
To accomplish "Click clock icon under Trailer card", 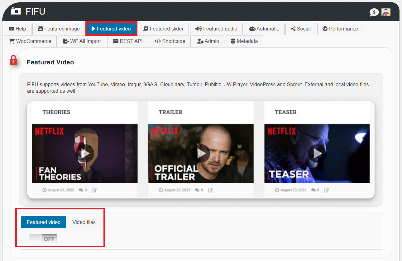I will coord(160,190).
